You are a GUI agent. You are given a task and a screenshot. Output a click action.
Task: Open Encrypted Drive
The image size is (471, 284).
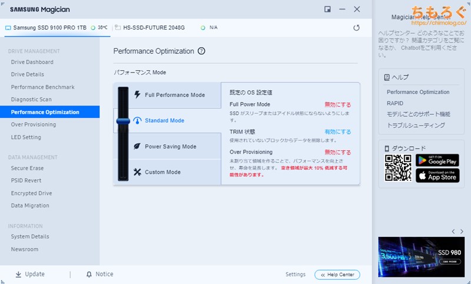point(32,193)
